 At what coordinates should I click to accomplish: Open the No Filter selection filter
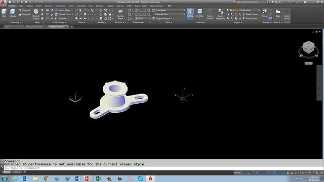tap(199, 14)
